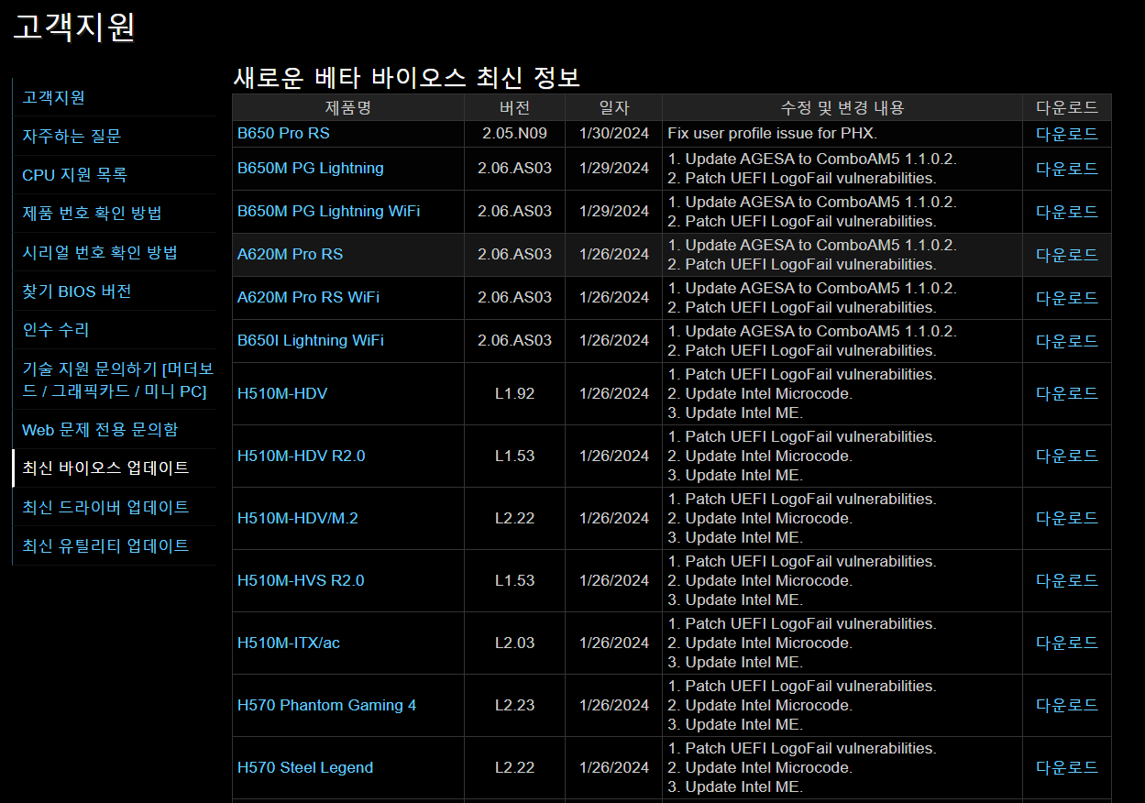The image size is (1145, 803).
Task: Go to 최신 유틸리티 업데이트
Action: pos(105,545)
